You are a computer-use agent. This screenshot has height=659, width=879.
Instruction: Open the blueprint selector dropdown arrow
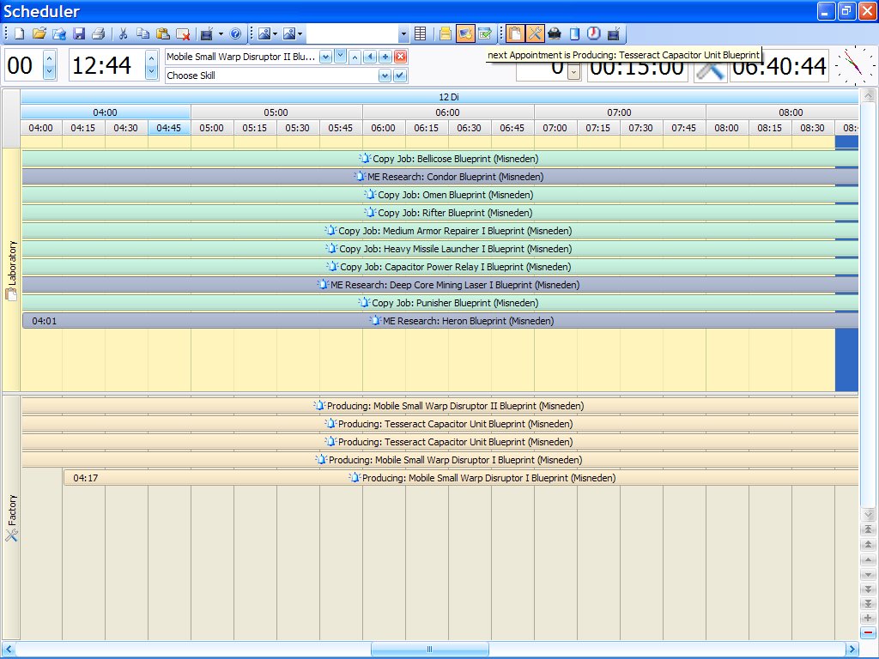coord(325,57)
